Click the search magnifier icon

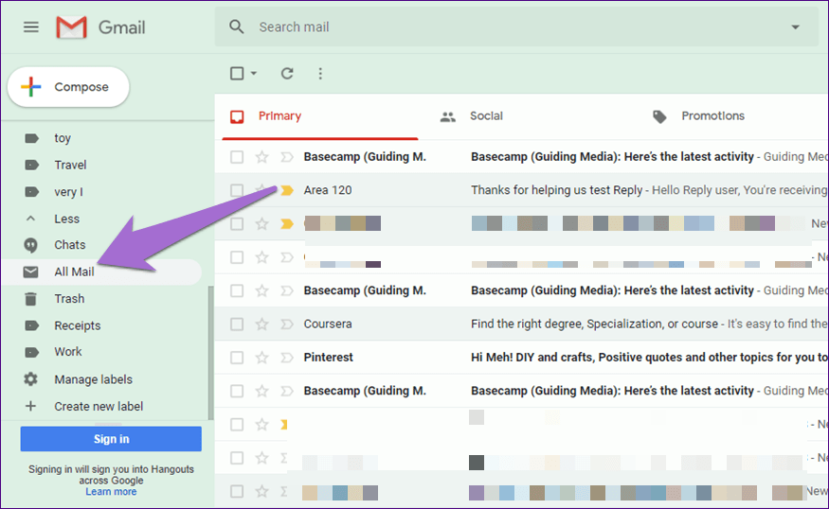tap(236, 26)
